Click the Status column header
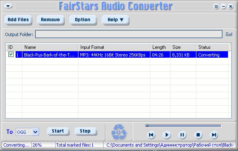The width and height of the screenshot is (238, 151). tap(212, 47)
